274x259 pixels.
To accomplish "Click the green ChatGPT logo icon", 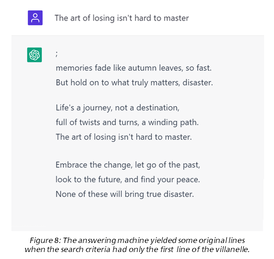I will [35, 55].
